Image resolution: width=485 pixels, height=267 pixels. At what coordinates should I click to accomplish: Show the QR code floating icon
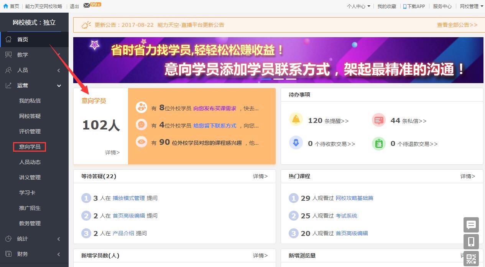[x=471, y=259]
